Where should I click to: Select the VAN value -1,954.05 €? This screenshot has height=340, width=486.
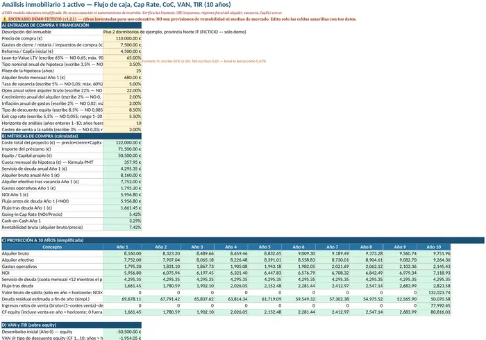pos(122,338)
